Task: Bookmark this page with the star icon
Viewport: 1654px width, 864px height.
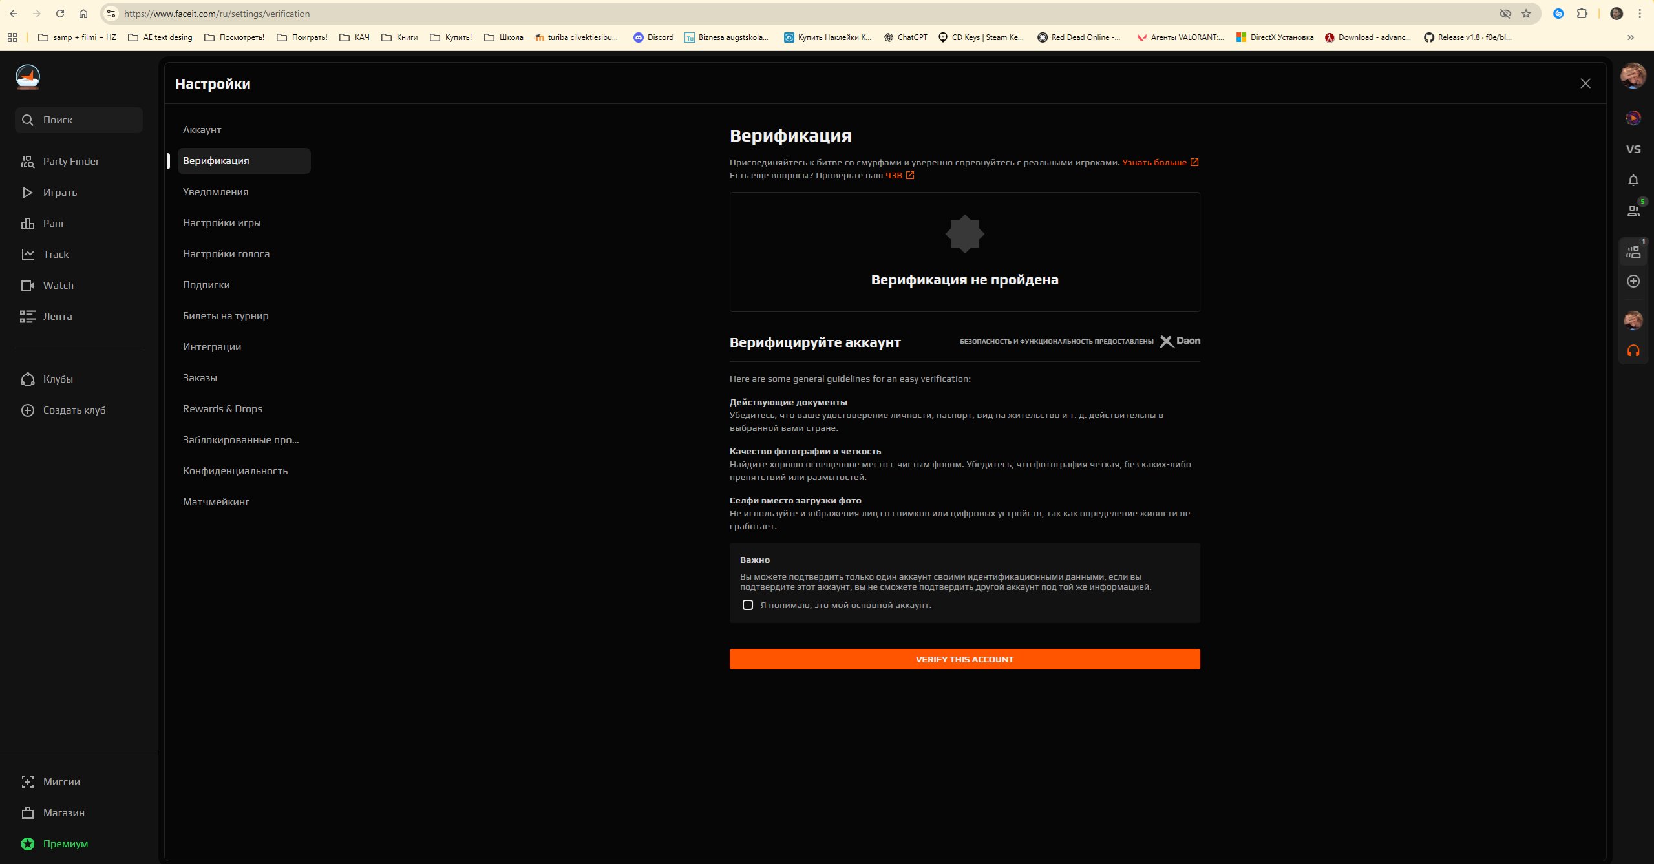Action: click(1526, 14)
